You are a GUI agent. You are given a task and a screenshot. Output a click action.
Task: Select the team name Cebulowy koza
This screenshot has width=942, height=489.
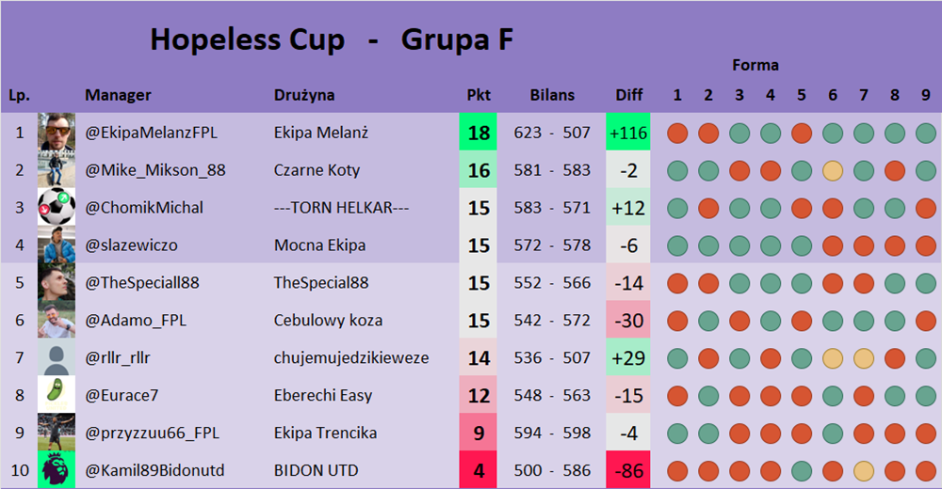328,321
